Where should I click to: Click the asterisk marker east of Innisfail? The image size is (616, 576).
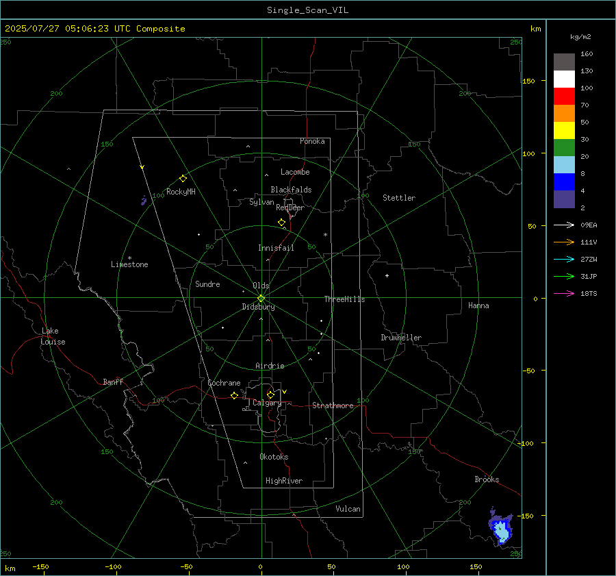point(325,235)
